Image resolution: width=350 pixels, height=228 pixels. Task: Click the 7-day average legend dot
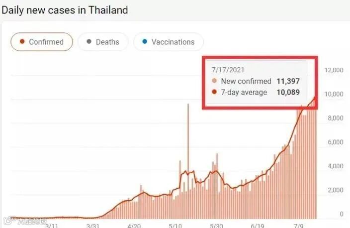tap(214, 92)
